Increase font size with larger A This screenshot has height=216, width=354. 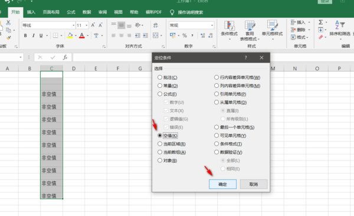pos(93,25)
